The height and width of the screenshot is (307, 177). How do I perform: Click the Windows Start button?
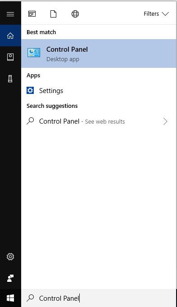(10, 298)
